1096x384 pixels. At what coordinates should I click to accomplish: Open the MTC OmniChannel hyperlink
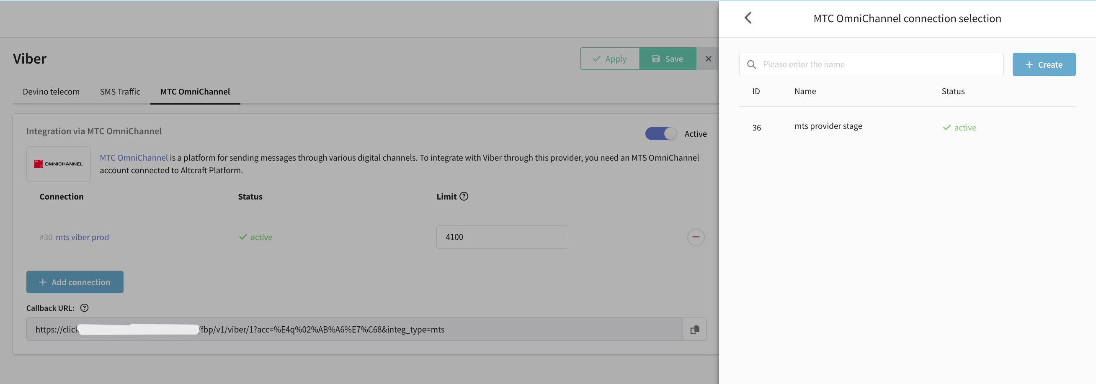point(134,158)
